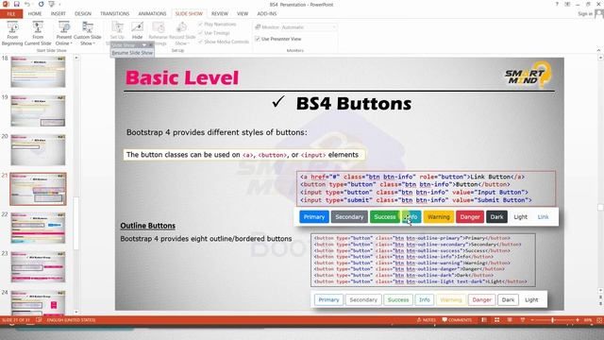Viewport: 604px width, 340px height.
Task: Select slide 20 thumbnail
Action: tap(38, 149)
